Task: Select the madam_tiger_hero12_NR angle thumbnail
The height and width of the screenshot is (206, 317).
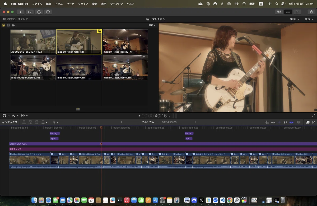Action: pyautogui.click(x=125, y=42)
